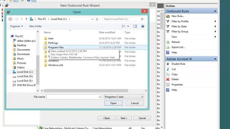Click Help icon under Adobe Acrobat XI
This screenshot has width=230, height=129.
[x=168, y=90]
